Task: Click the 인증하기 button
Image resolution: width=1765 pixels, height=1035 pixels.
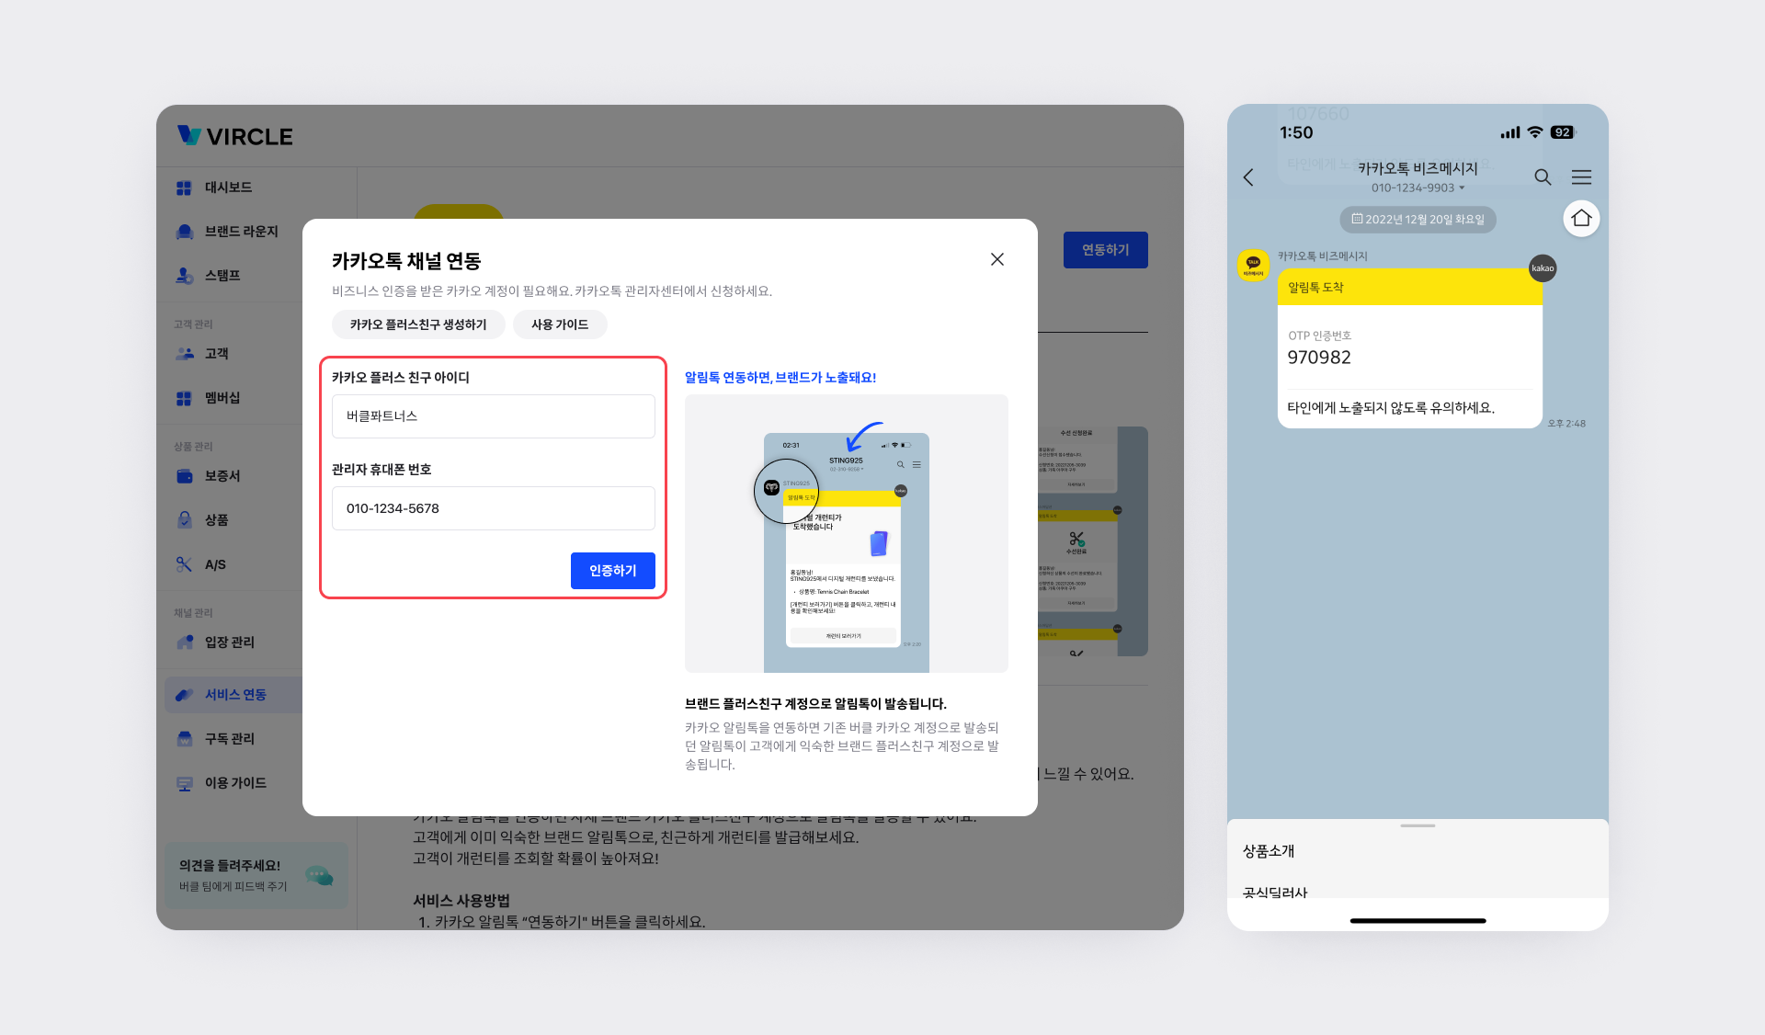Action: click(x=612, y=571)
